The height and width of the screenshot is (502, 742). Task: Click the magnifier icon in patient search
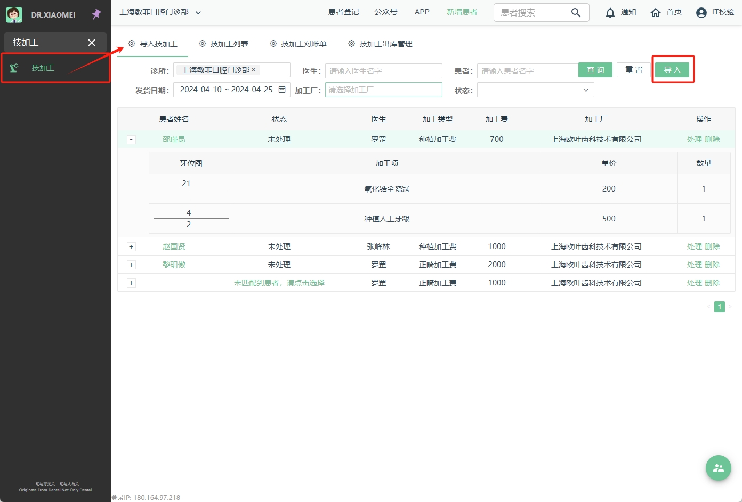576,12
